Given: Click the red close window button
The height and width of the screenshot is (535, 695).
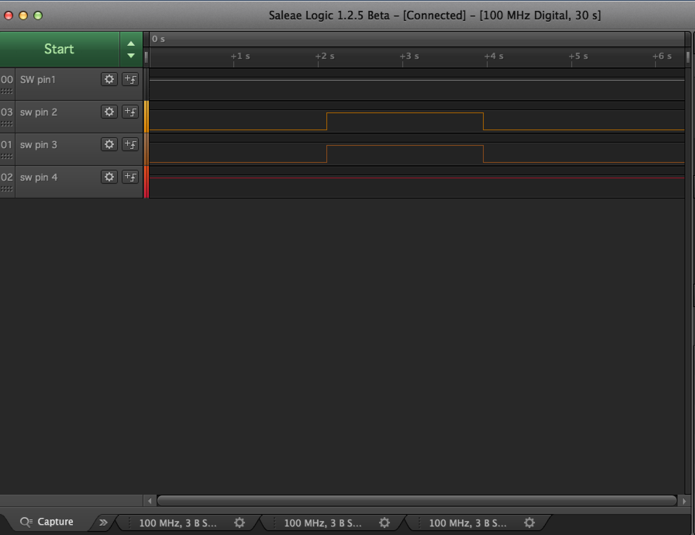Looking at the screenshot, I should 9,16.
